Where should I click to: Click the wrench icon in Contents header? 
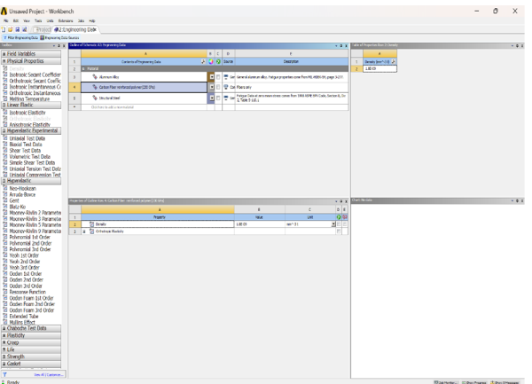(x=203, y=61)
